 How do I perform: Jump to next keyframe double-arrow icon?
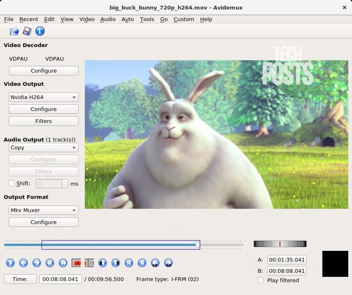(x=63, y=263)
